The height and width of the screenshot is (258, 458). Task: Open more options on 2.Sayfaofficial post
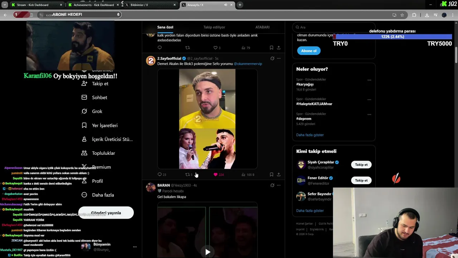click(279, 58)
